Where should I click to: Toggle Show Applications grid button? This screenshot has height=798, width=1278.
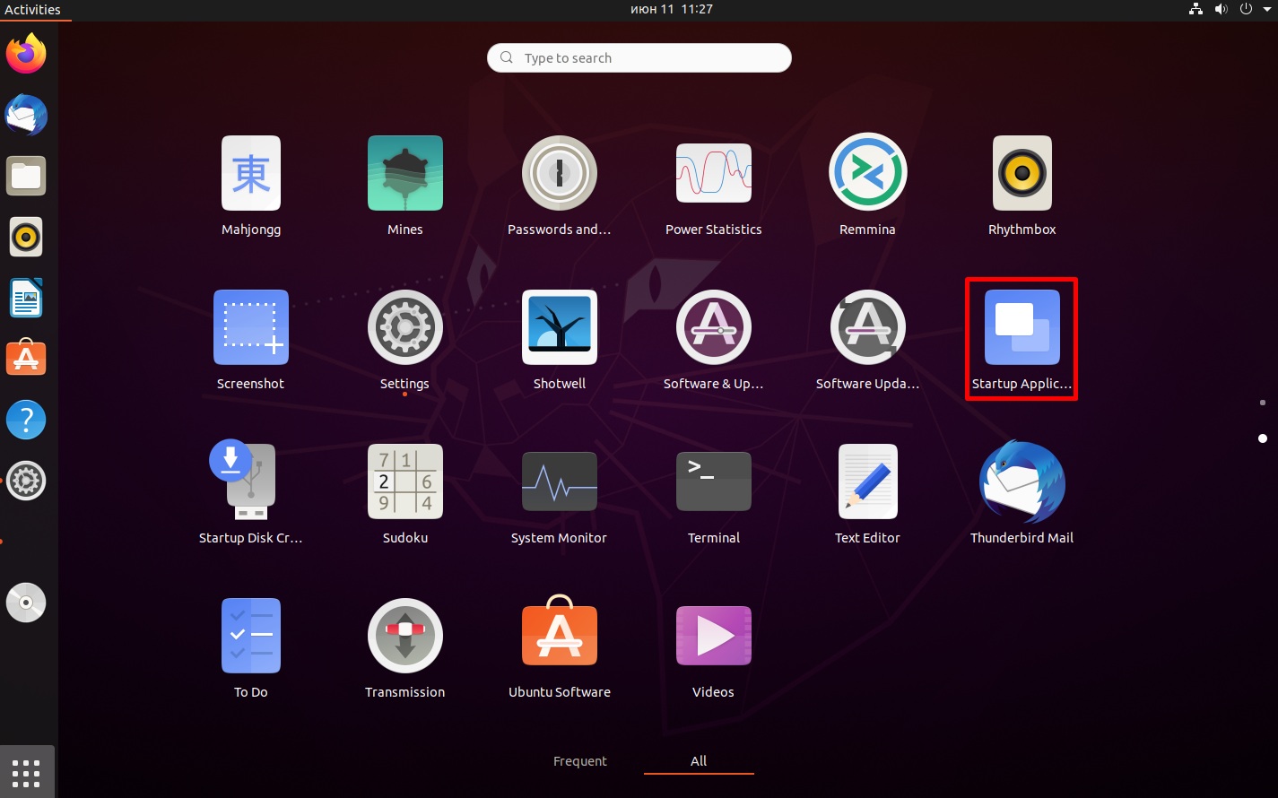pyautogui.click(x=26, y=771)
